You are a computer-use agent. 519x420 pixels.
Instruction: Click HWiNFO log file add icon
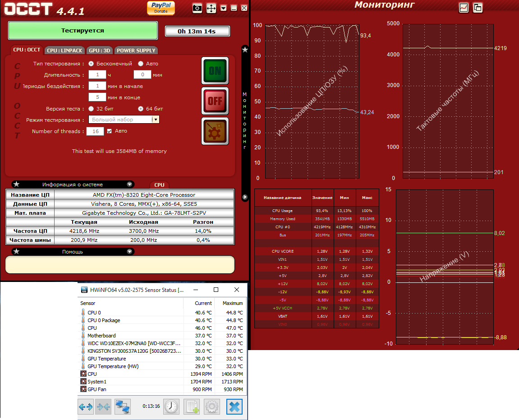click(192, 406)
